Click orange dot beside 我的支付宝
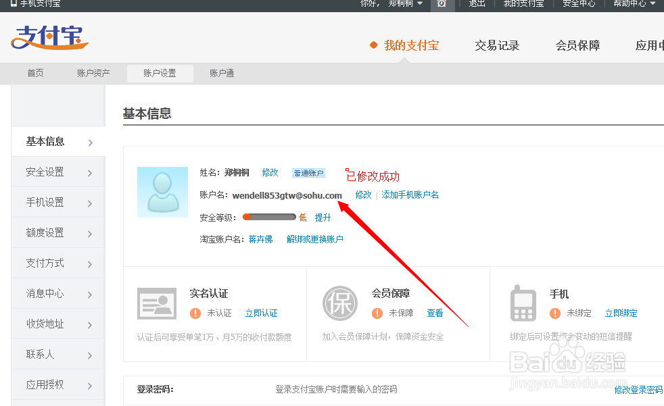 [373, 45]
